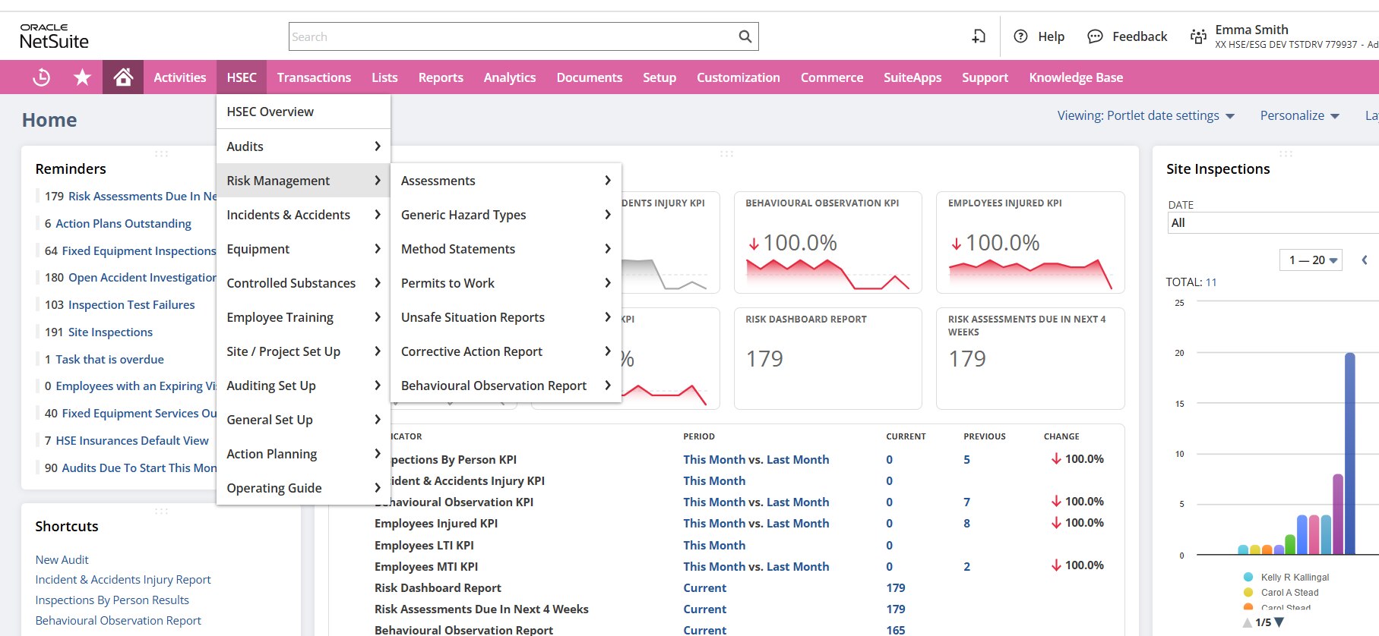Screen dimensions: 1379x636
Task: Click the Recent Records history icon
Action: click(42, 77)
